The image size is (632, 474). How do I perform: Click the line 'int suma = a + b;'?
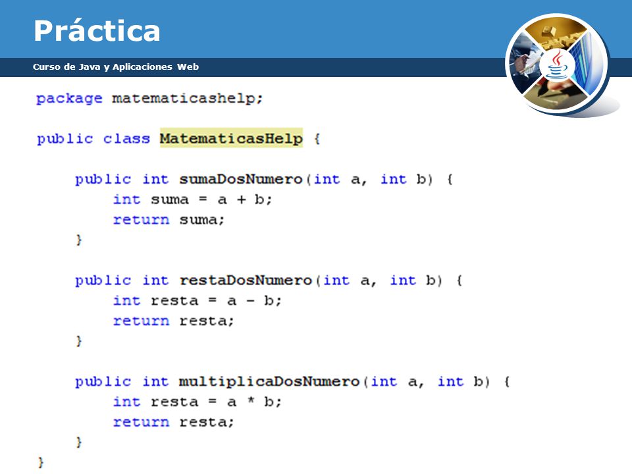click(x=193, y=199)
